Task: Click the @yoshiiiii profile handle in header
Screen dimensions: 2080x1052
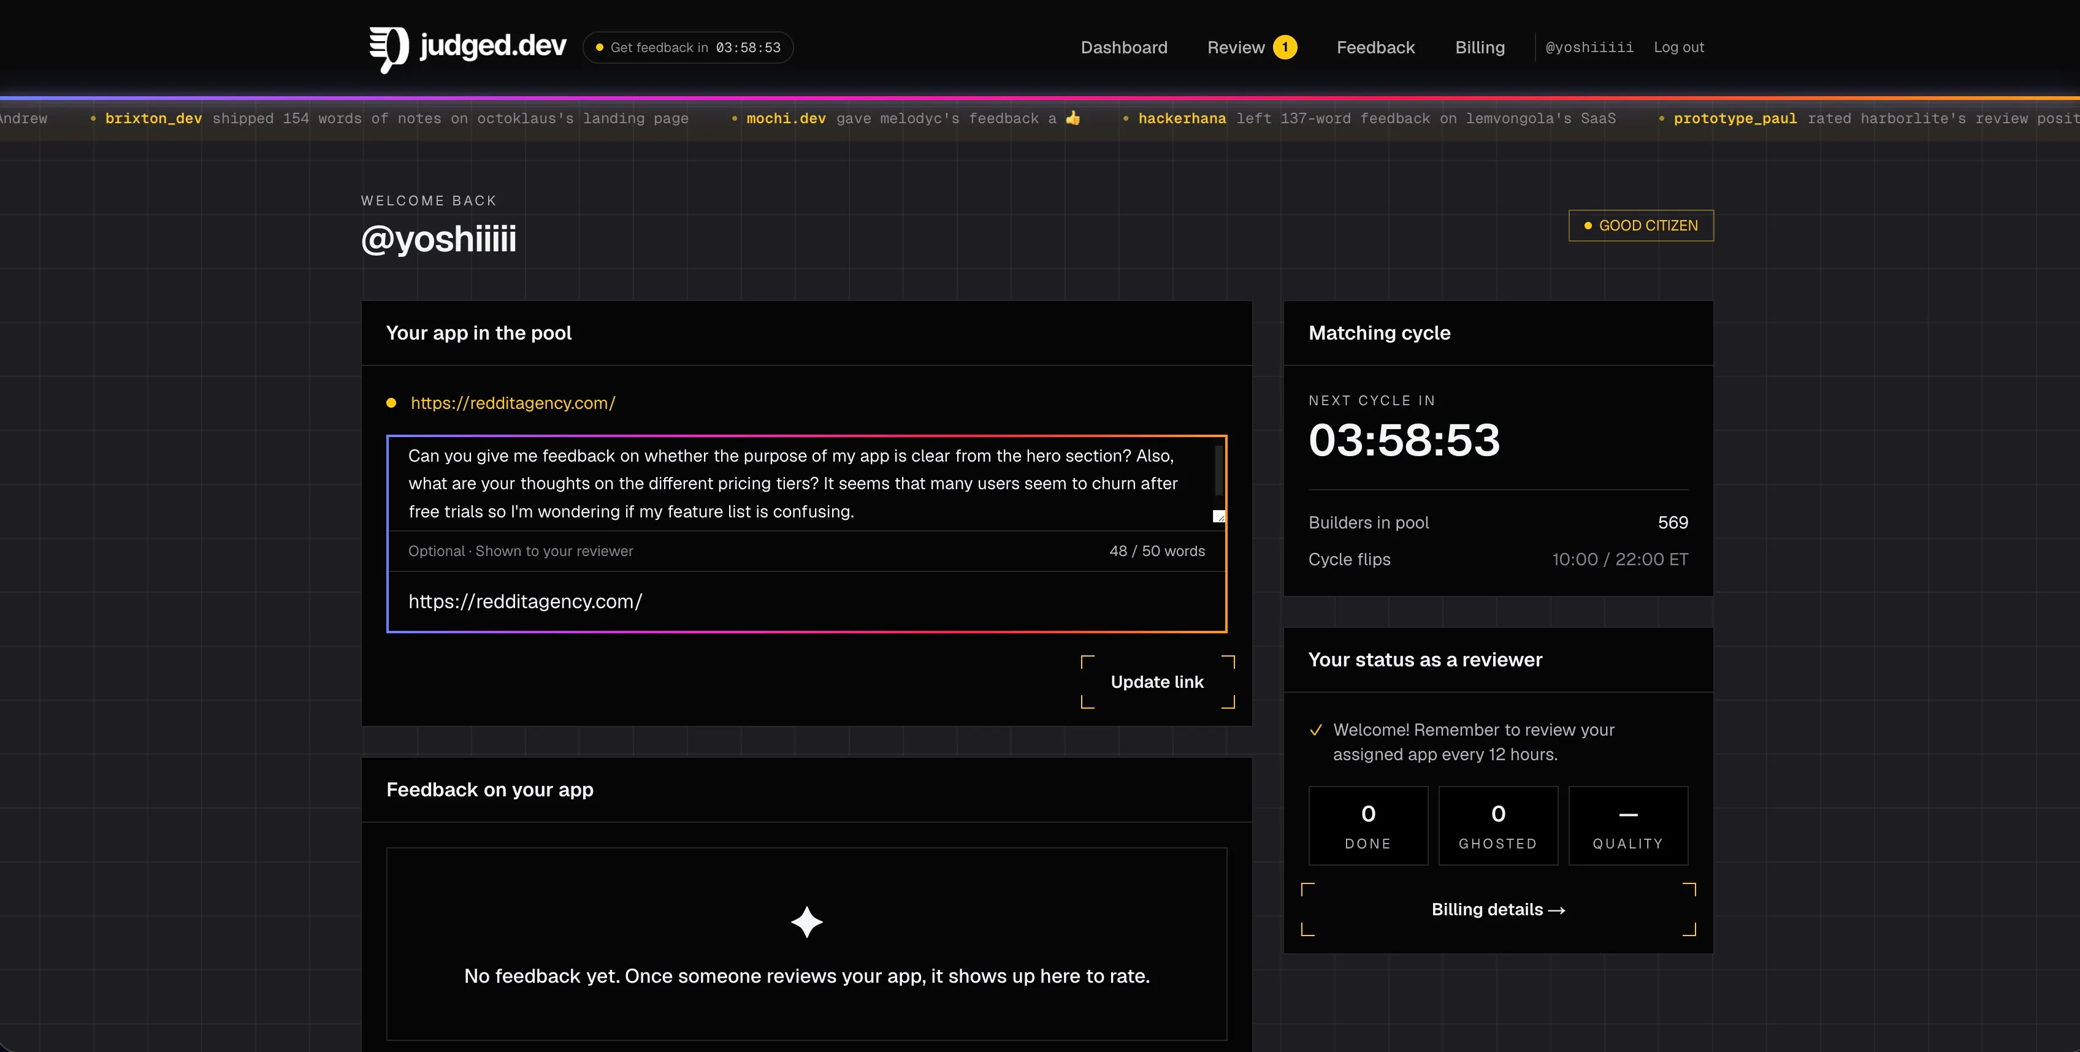Action: point(1589,48)
